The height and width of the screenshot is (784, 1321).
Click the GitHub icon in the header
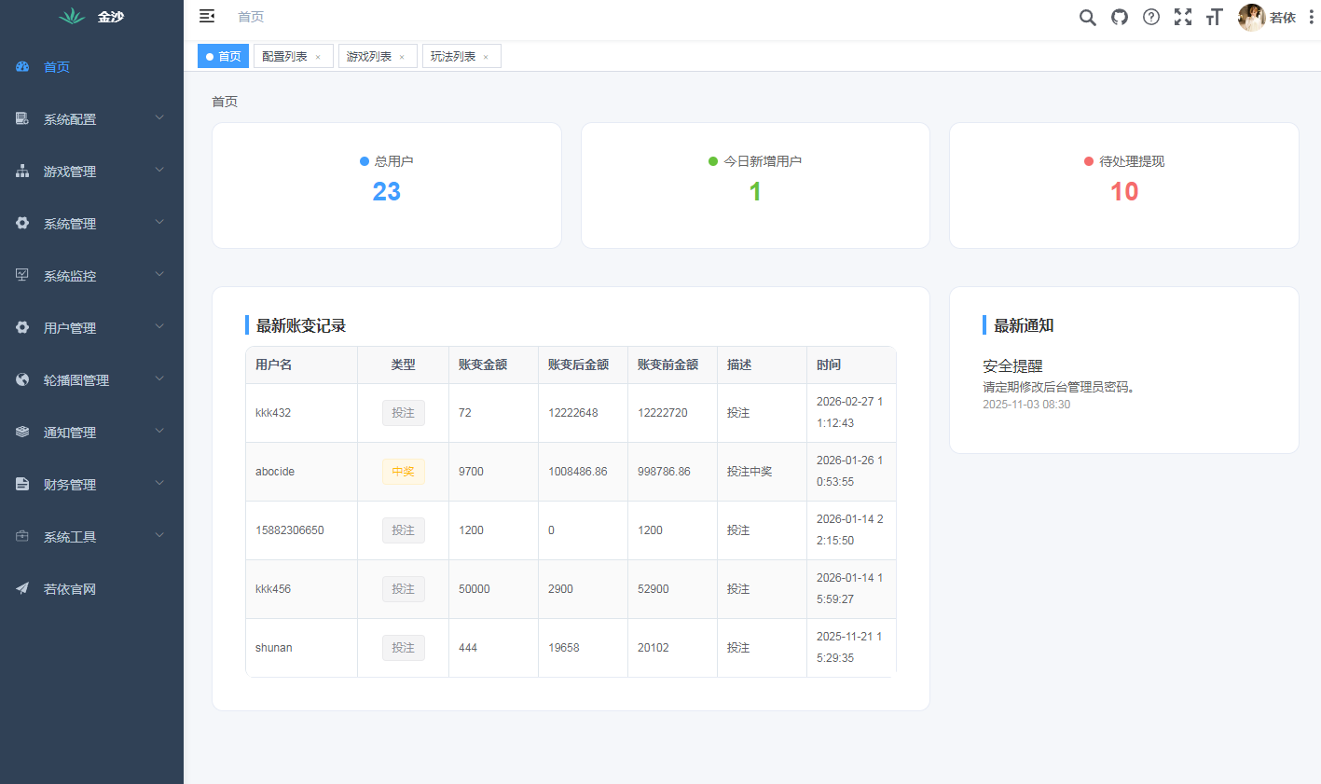click(1119, 17)
